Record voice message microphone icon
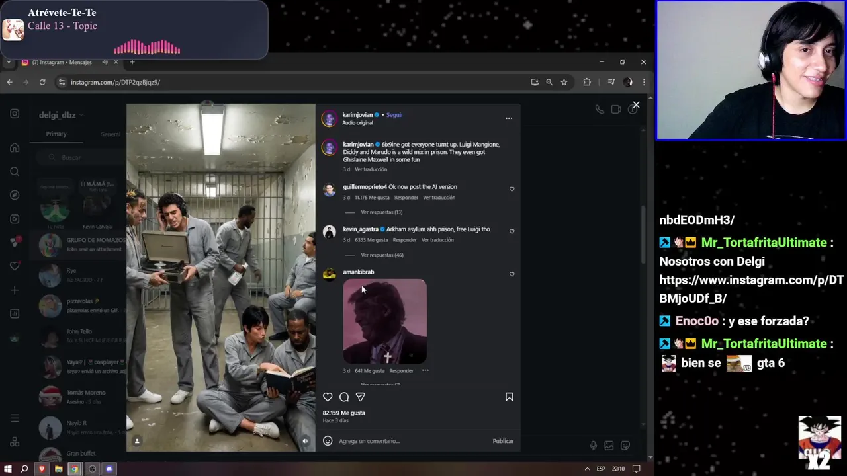 [593, 446]
